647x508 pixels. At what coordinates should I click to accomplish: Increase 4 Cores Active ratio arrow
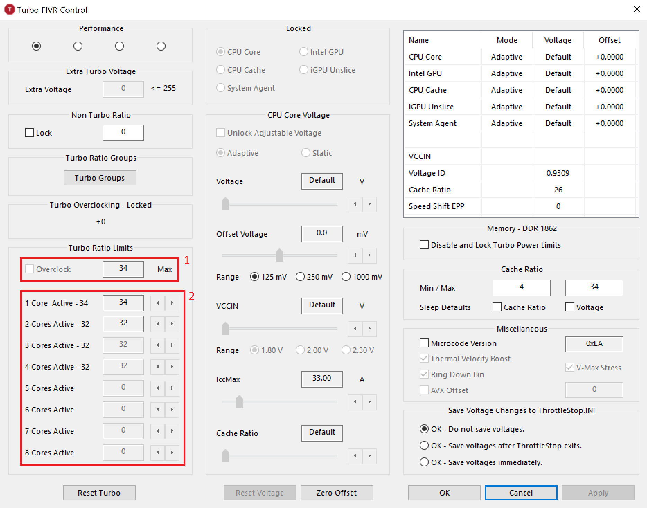(172, 367)
